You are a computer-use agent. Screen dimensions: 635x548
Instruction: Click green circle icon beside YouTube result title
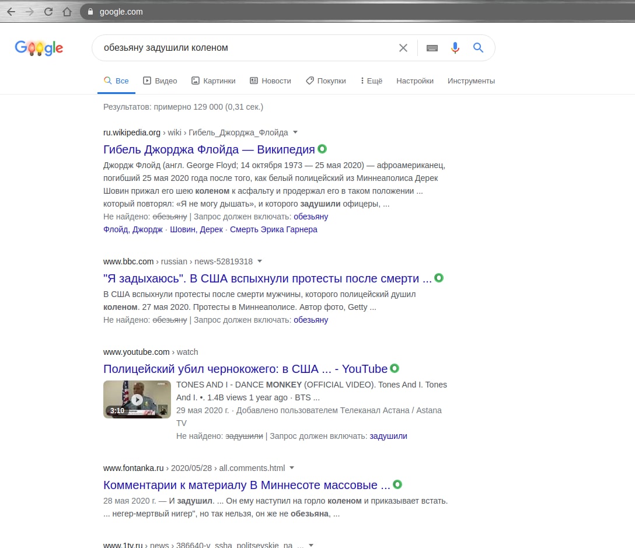tap(395, 368)
